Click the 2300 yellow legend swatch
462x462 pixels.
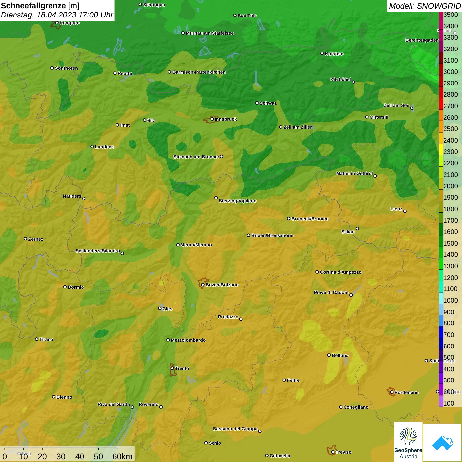(x=441, y=149)
